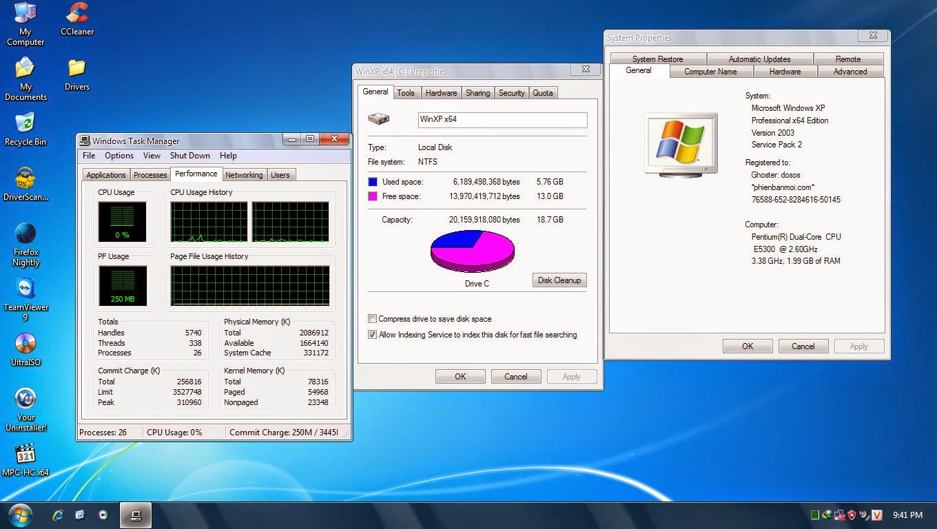Click the Processes: 26 status bar entry

pos(110,433)
